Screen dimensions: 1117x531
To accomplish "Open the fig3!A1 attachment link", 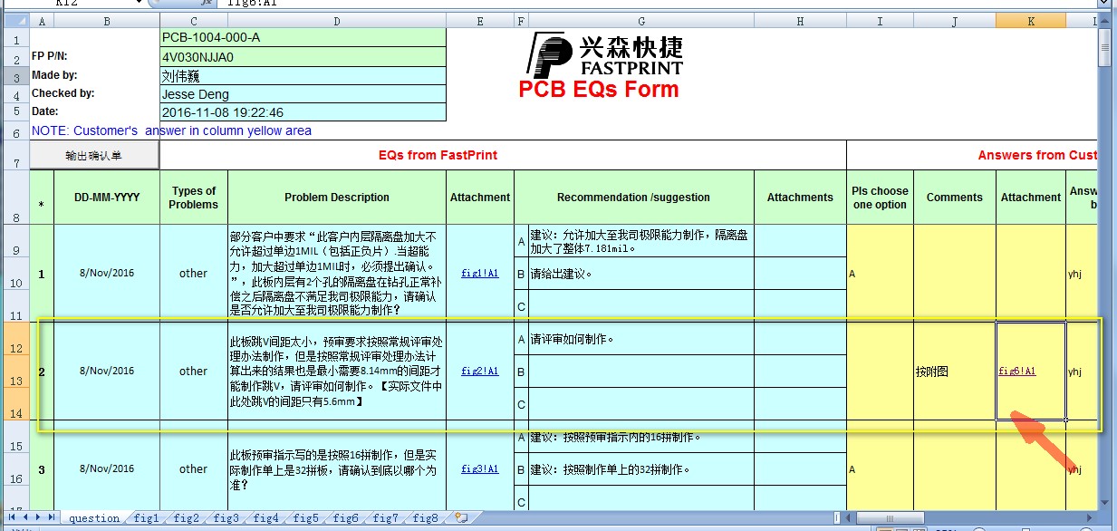I will (479, 468).
